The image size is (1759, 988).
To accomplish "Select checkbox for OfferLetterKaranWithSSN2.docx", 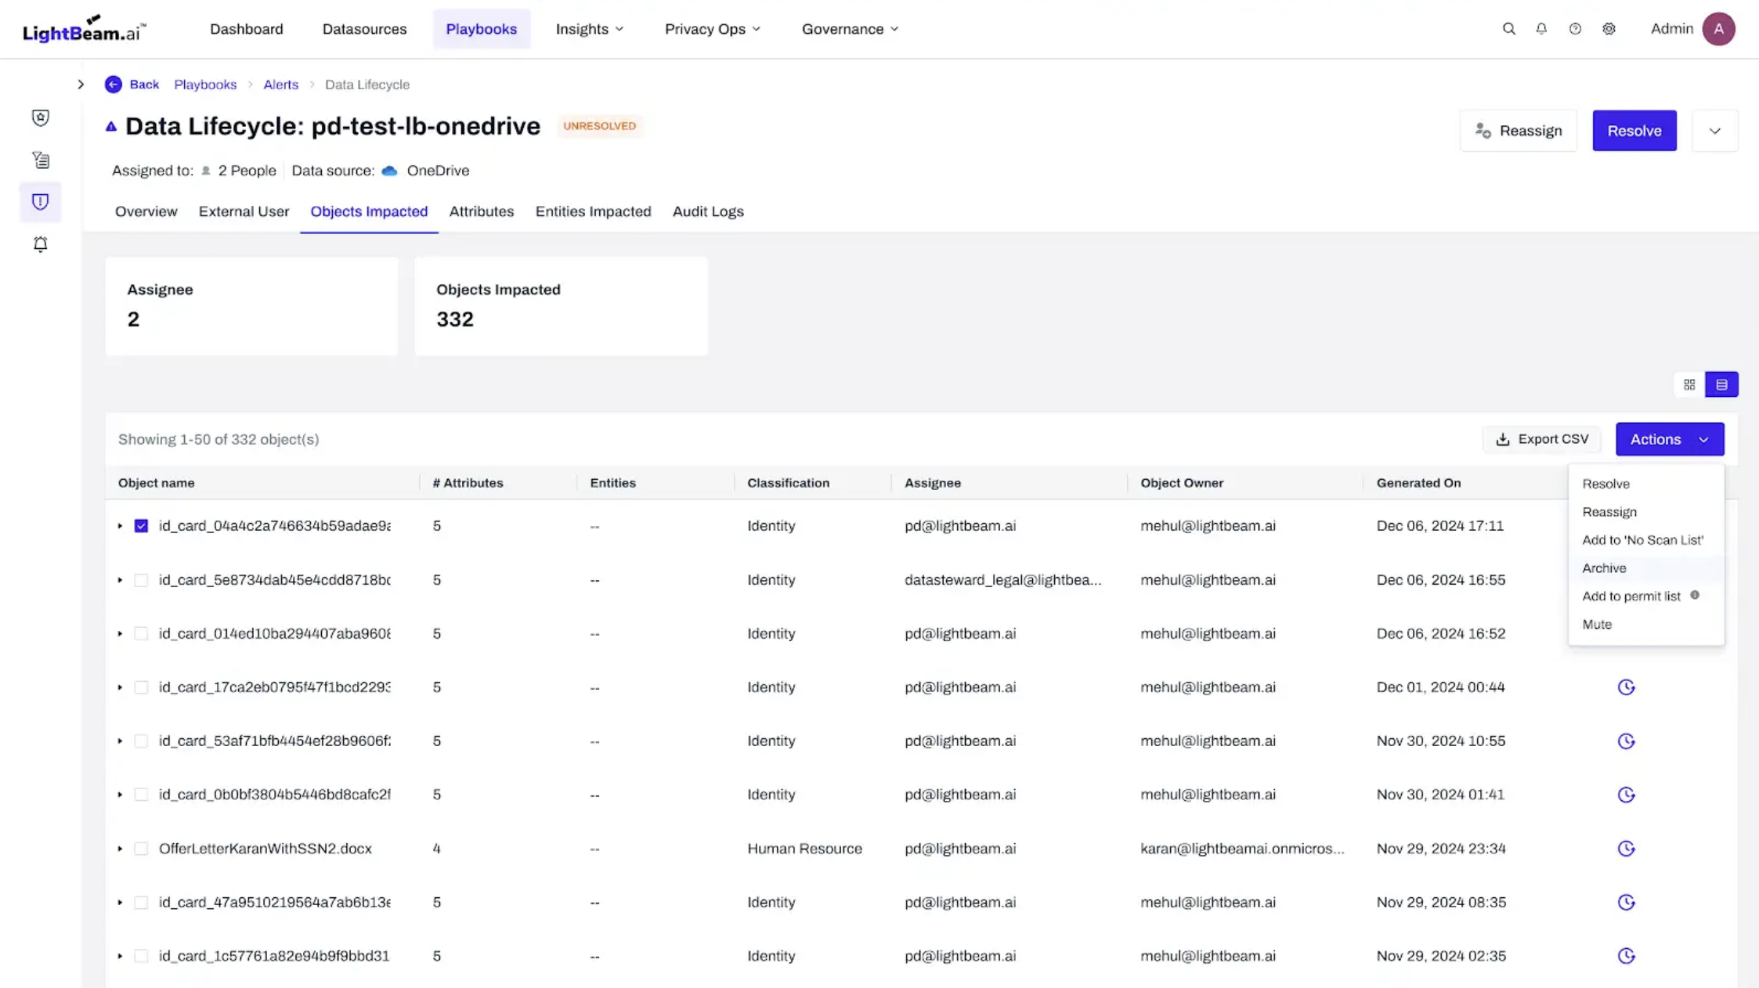I will pos(141,849).
